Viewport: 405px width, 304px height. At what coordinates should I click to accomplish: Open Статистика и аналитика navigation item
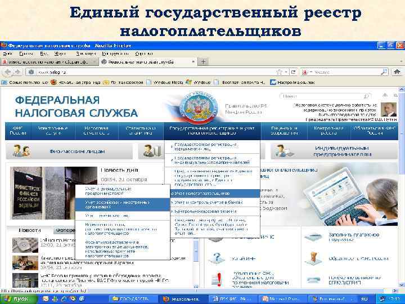click(141, 131)
